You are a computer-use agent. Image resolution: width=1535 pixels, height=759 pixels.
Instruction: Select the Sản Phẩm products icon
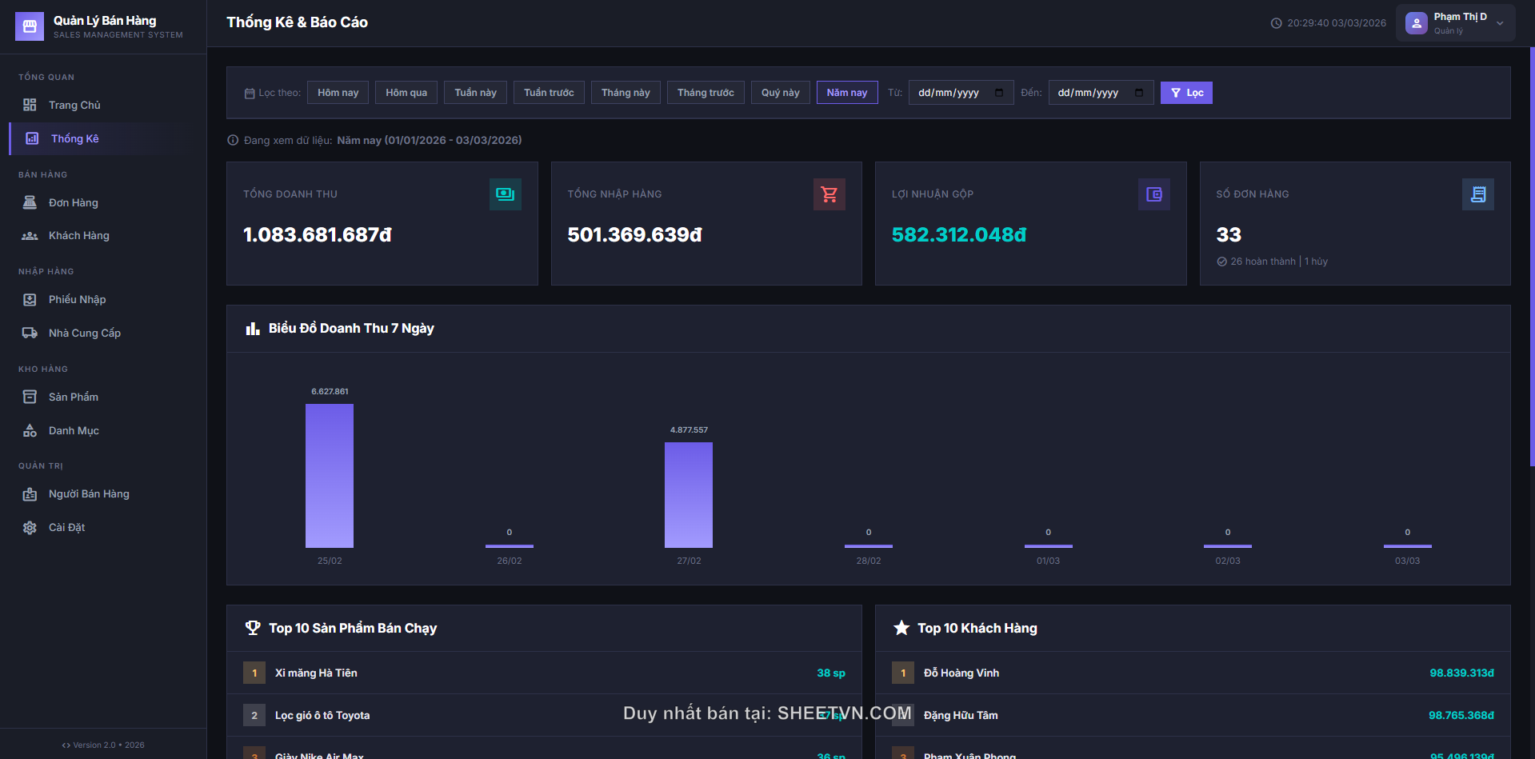30,397
